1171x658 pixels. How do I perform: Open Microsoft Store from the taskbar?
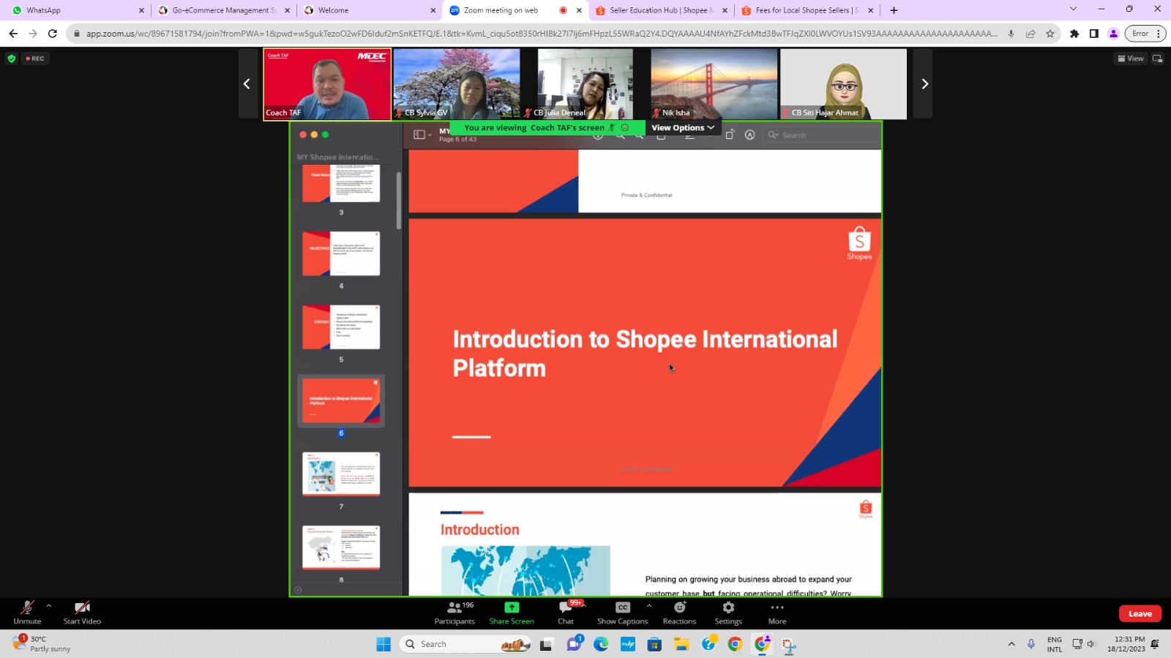pyautogui.click(x=654, y=644)
